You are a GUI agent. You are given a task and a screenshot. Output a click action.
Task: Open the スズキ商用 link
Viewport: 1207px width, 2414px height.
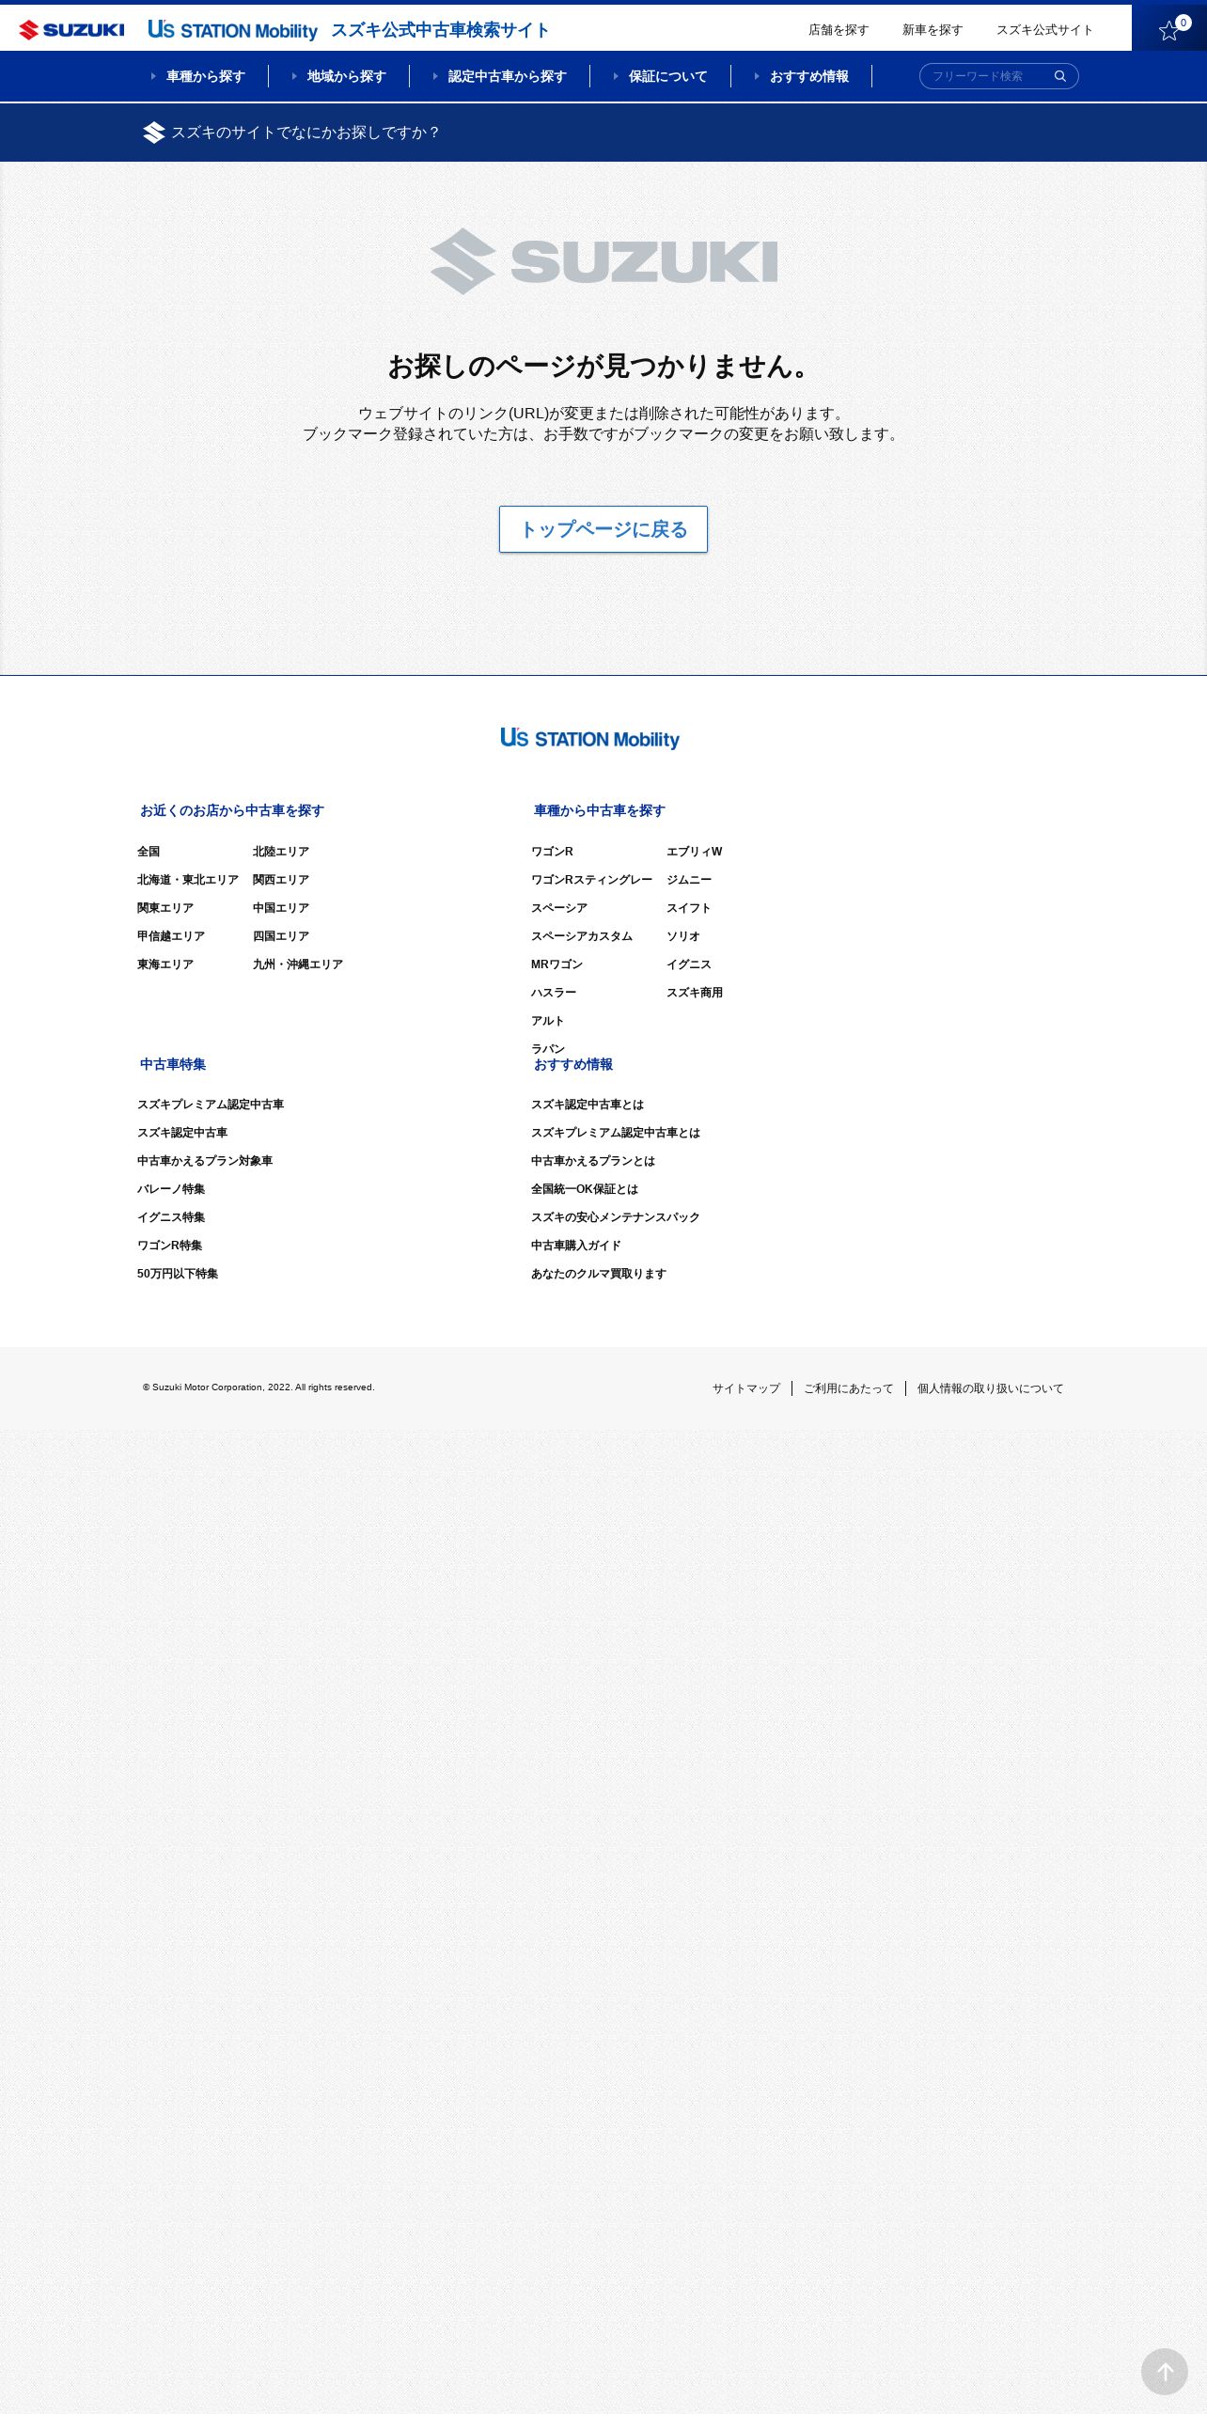pyautogui.click(x=695, y=993)
